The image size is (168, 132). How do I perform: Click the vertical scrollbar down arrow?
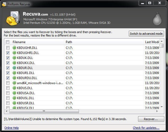coord(162,107)
